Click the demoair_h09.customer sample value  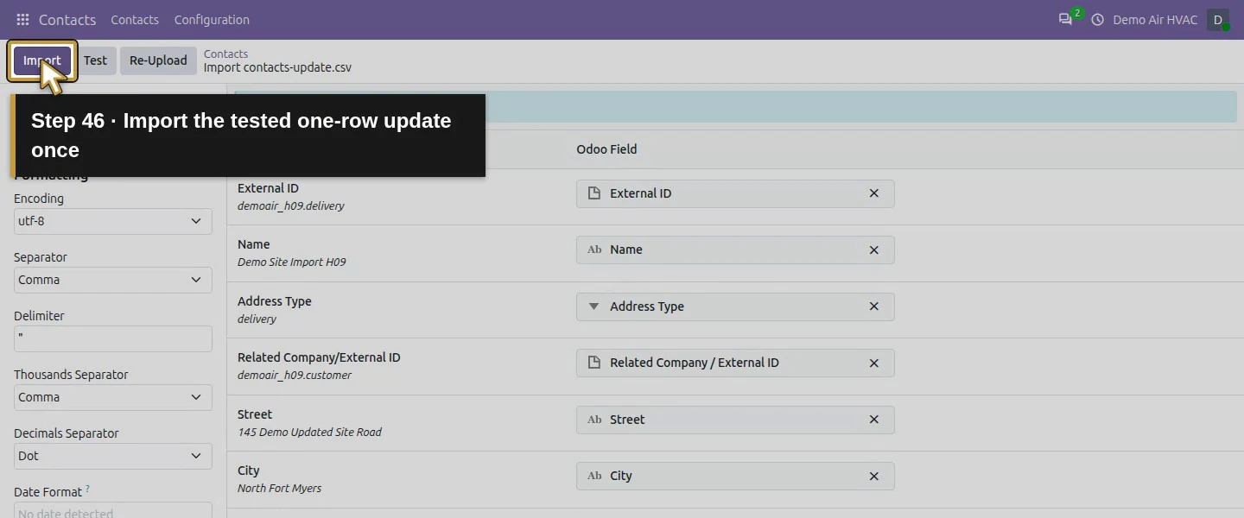pyautogui.click(x=295, y=376)
